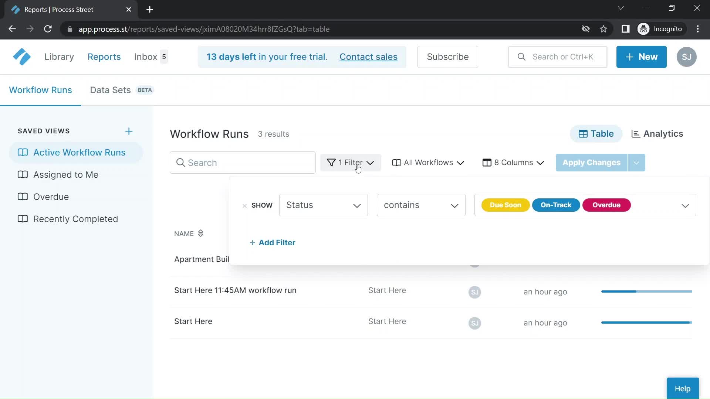This screenshot has height=399, width=710.
Task: Click the SJ assignee avatar in Start Here 11:45AM row
Action: click(x=475, y=292)
